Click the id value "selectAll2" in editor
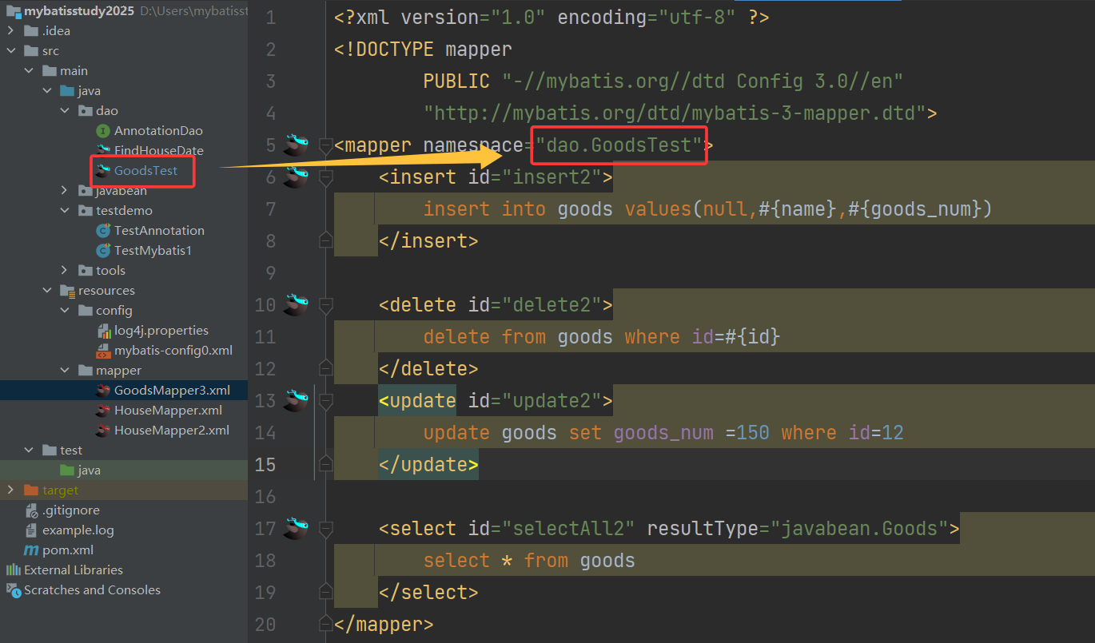Image resolution: width=1095 pixels, height=643 pixels. click(568, 528)
